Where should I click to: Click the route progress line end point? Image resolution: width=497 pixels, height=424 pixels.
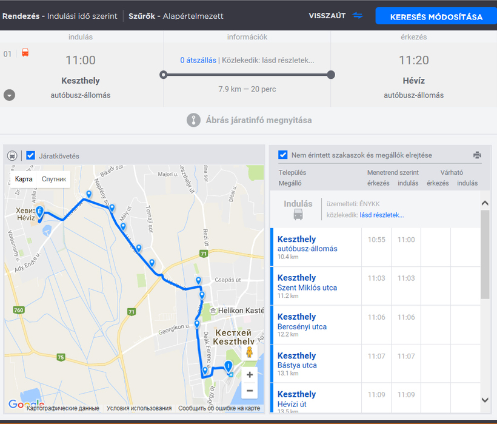(x=331, y=75)
